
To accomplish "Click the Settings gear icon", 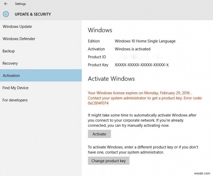I will 6,14.
